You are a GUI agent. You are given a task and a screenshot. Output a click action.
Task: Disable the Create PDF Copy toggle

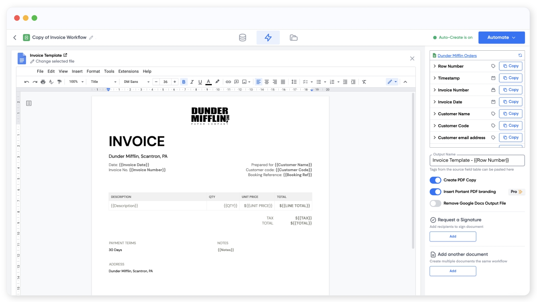(435, 180)
